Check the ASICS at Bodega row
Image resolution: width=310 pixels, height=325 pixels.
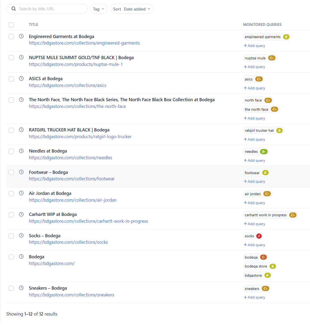[11, 79]
